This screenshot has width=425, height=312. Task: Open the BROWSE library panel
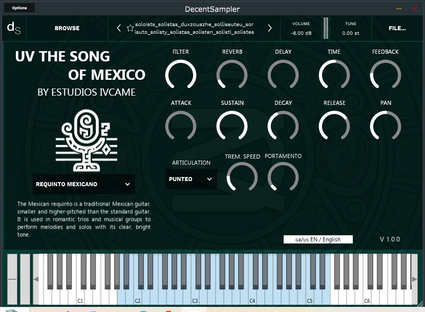67,28
